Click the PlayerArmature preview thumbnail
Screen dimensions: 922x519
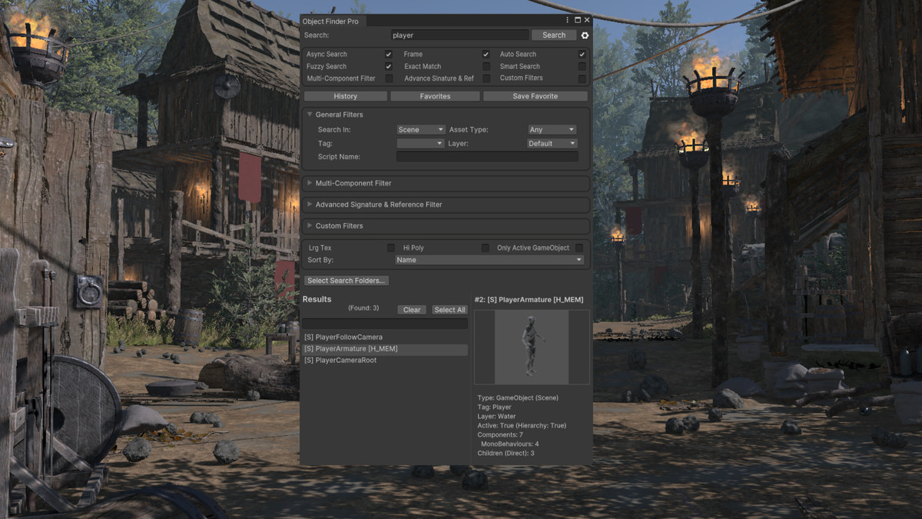pyautogui.click(x=531, y=346)
